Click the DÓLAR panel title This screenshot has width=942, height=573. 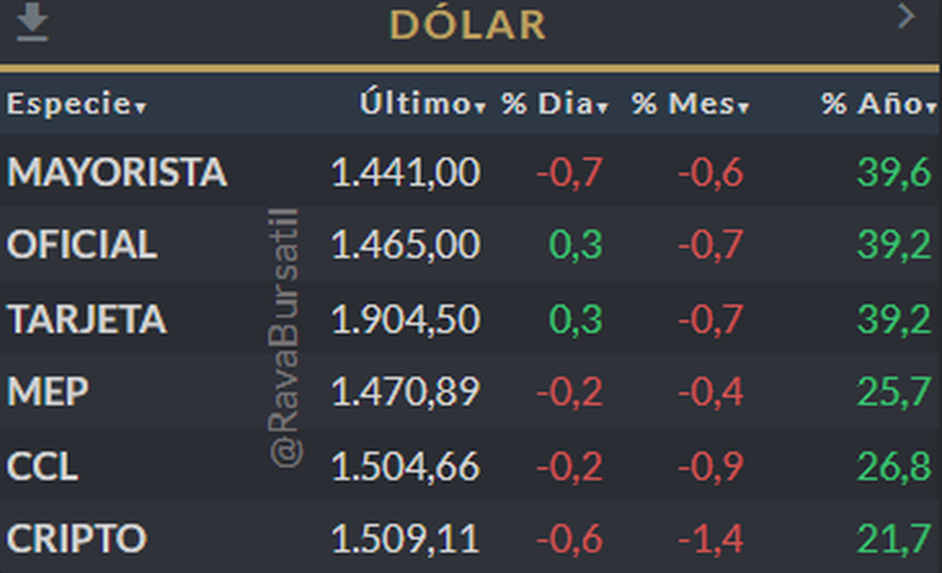[468, 25]
